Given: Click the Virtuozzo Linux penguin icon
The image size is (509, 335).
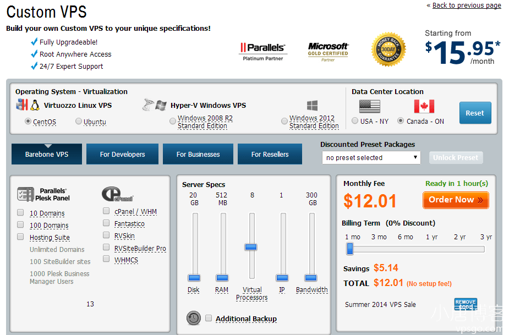Looking at the screenshot, I should pyautogui.click(x=35, y=105).
